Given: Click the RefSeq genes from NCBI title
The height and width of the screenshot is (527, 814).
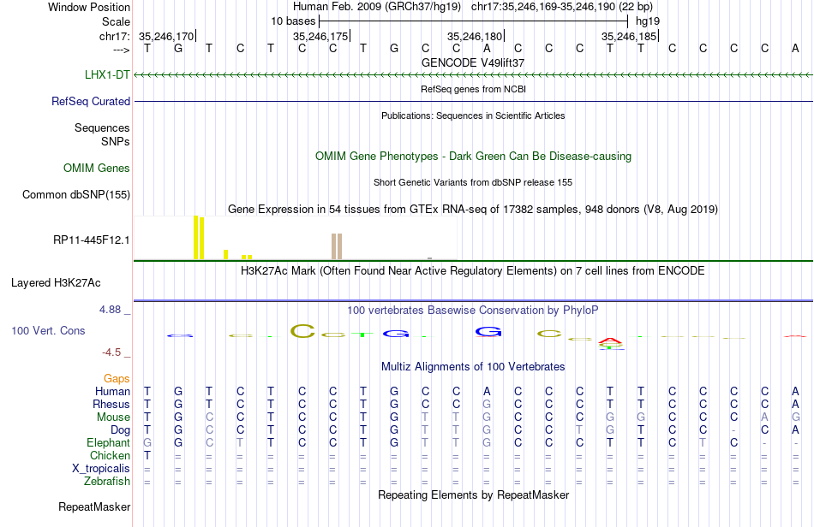Looking at the screenshot, I should (473, 89).
